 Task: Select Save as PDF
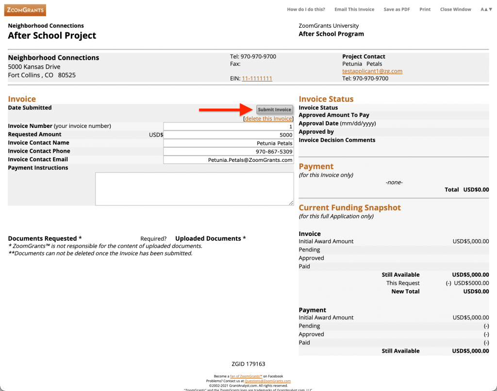point(397,10)
